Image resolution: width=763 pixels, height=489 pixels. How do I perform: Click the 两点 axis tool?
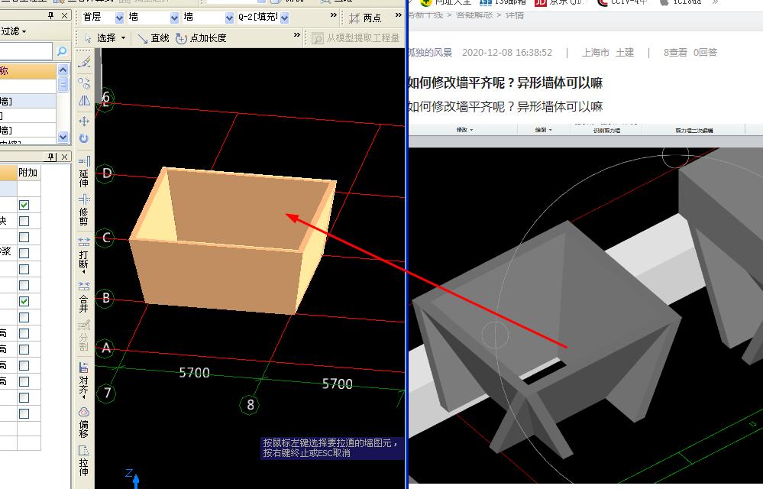coord(365,18)
